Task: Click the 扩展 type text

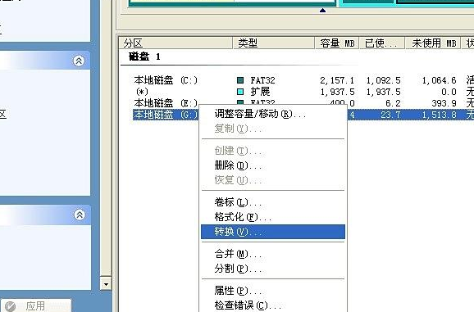Action: (260, 92)
